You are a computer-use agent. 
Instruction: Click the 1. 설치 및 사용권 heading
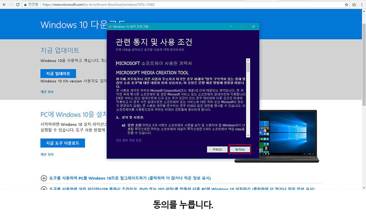pos(130,117)
